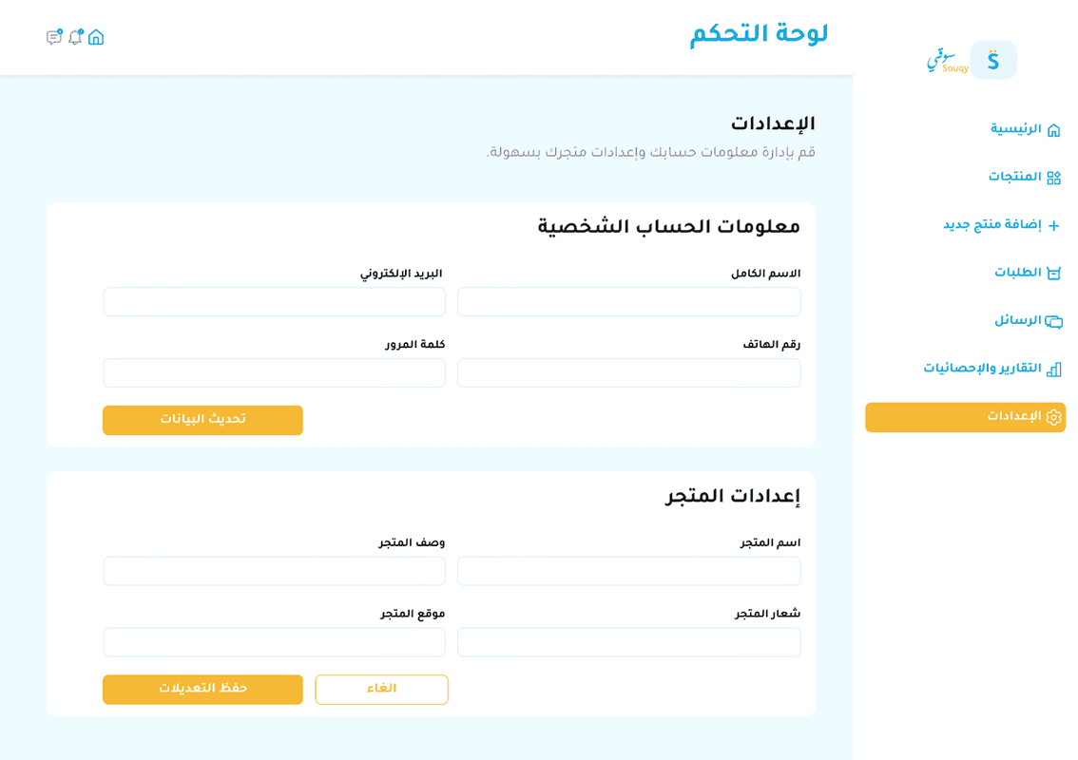Click the orders icon next to الطلبات
The height and width of the screenshot is (760, 1078).
1054,273
